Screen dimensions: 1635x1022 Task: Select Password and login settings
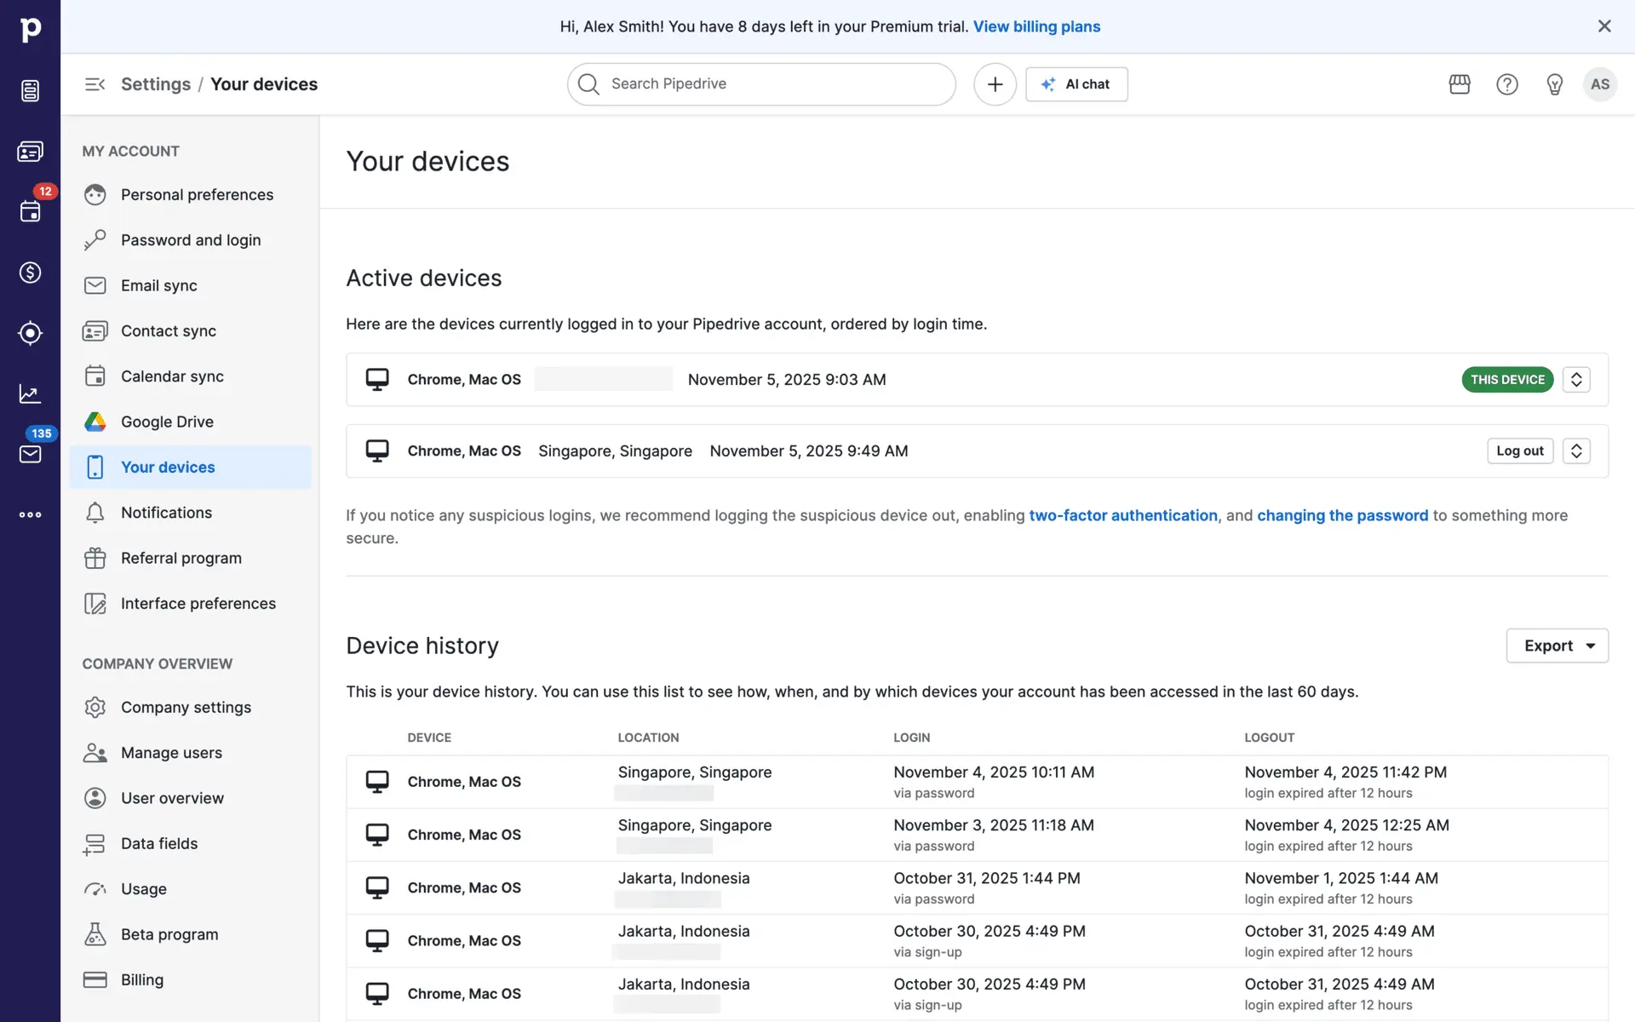(x=191, y=240)
